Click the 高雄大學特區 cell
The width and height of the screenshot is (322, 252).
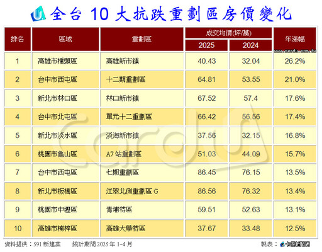142,228
